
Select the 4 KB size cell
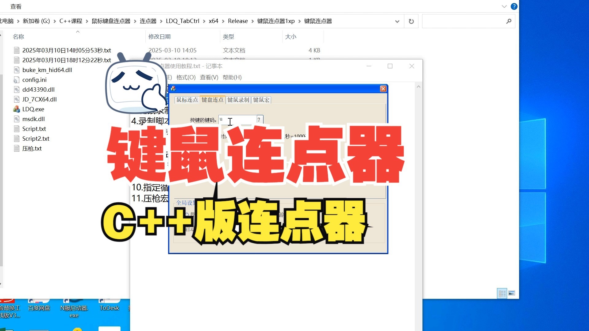314,50
